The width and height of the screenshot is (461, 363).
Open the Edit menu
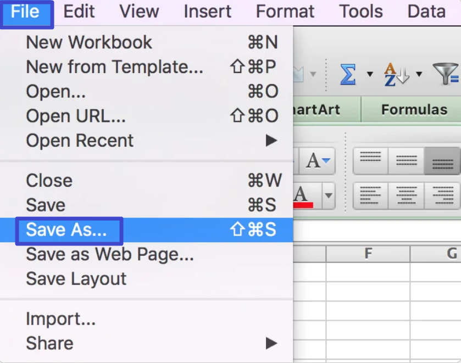79,12
